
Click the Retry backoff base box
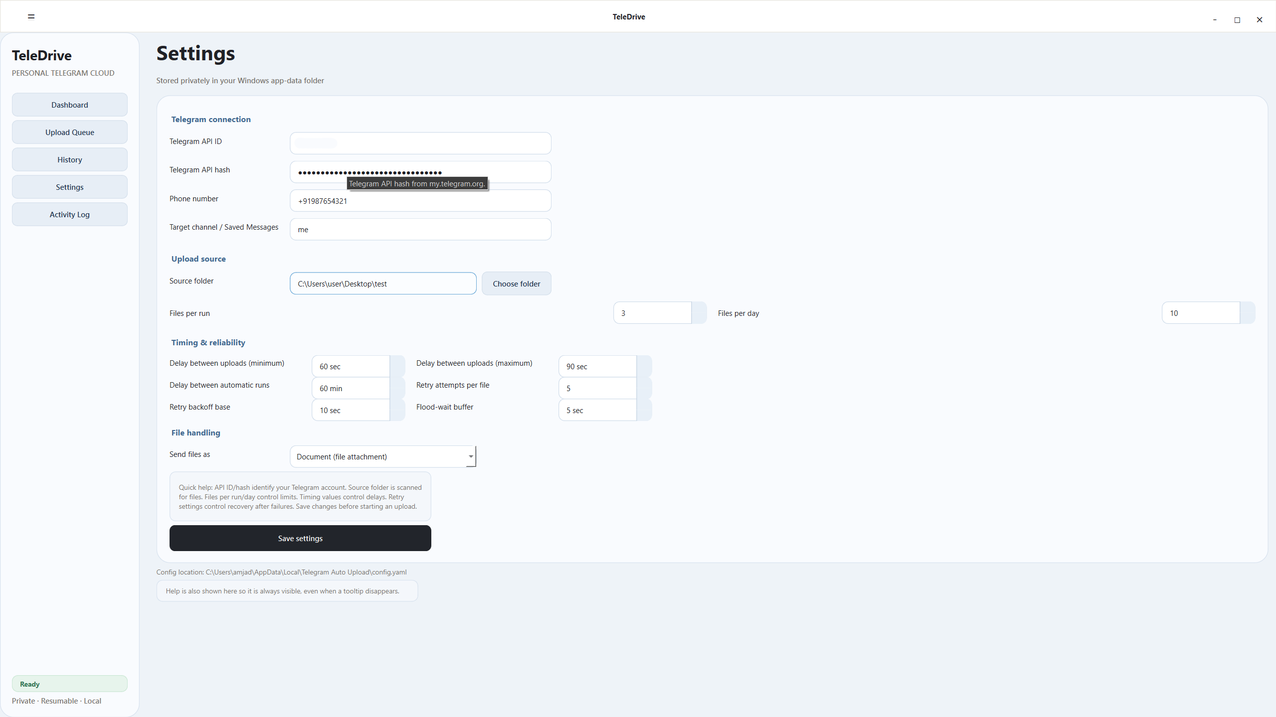pyautogui.click(x=351, y=410)
